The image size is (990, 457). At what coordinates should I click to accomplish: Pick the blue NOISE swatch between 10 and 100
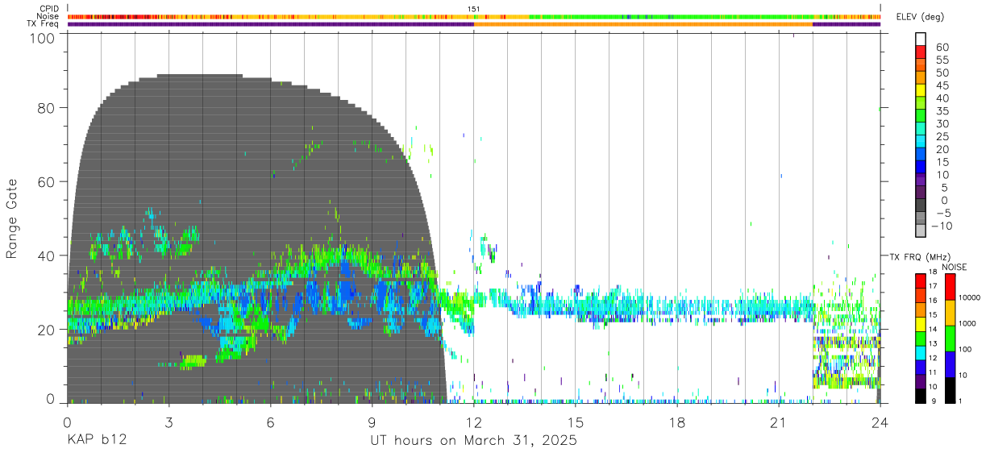pyautogui.click(x=949, y=364)
